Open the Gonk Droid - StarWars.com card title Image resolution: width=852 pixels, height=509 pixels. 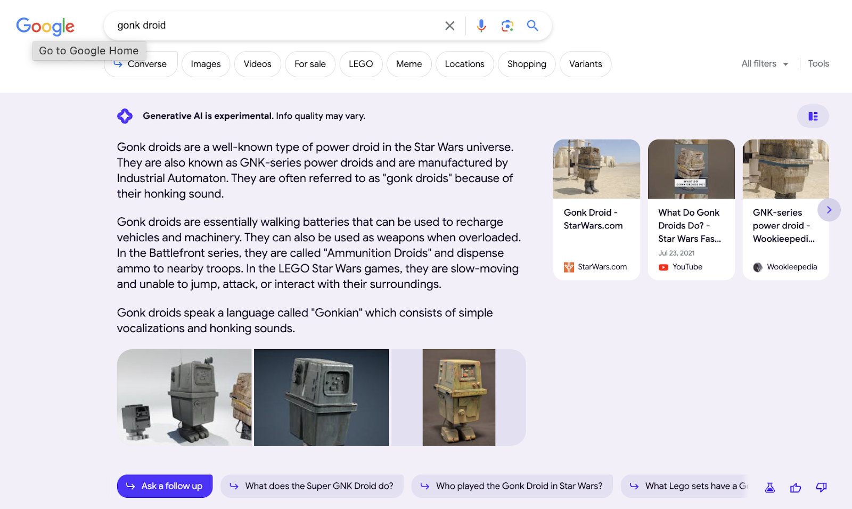[x=593, y=219]
